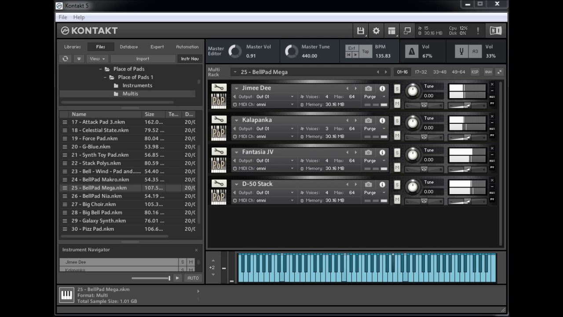Mute the D-50 Stack instrument

pyautogui.click(x=397, y=199)
